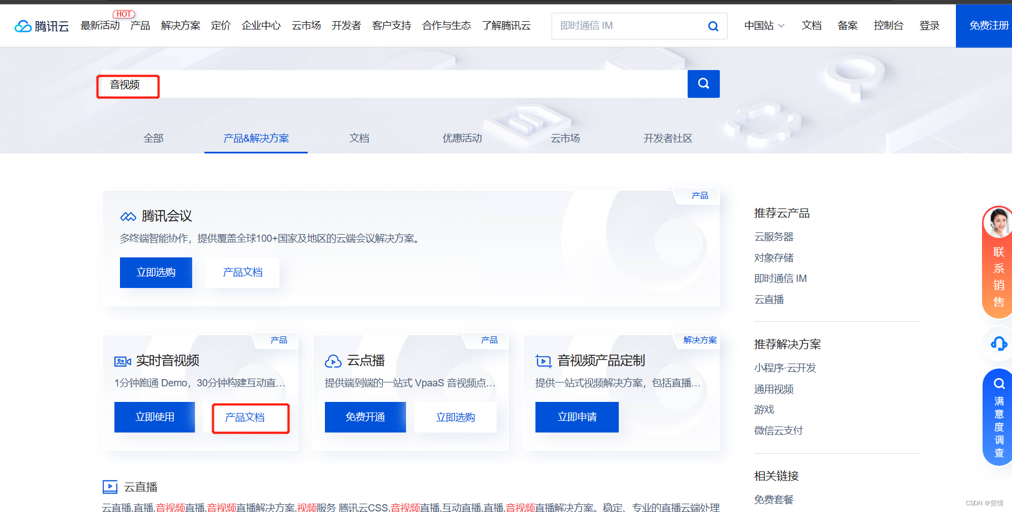
Task: Open the 免费套餐 related link
Action: (774, 500)
